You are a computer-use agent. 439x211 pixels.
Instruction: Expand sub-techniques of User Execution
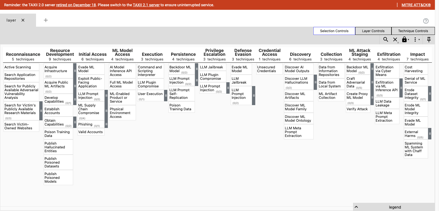[166, 96]
